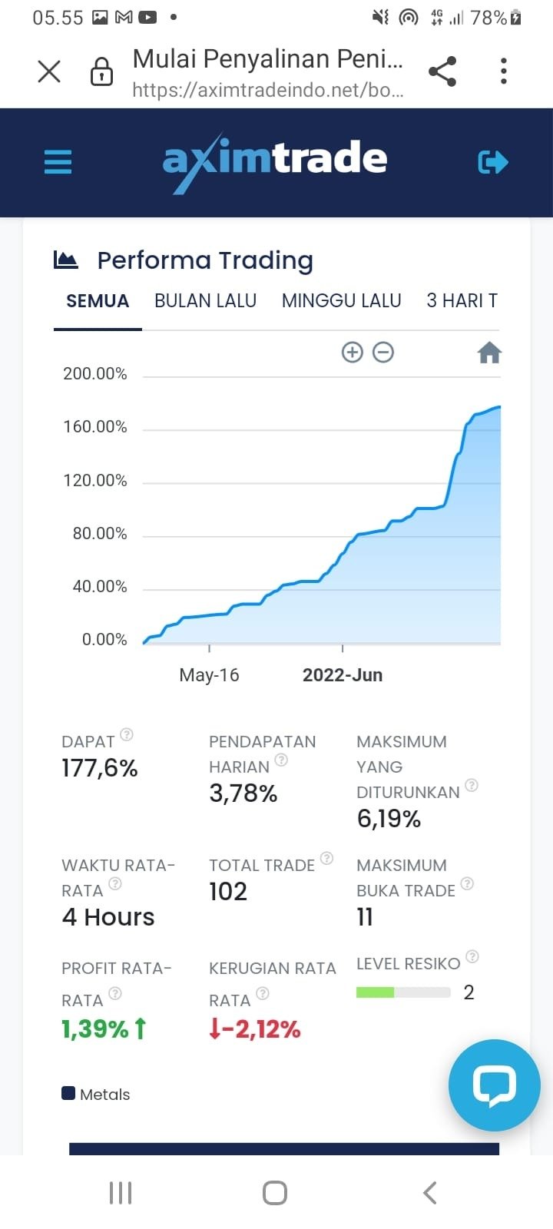Open the hamburger navigation menu

pos(58,162)
